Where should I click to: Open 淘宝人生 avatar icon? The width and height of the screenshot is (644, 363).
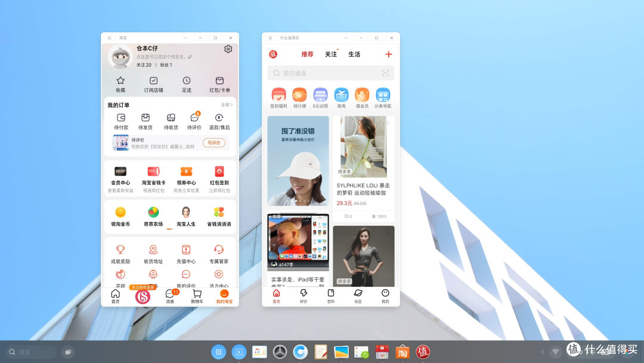(x=186, y=212)
